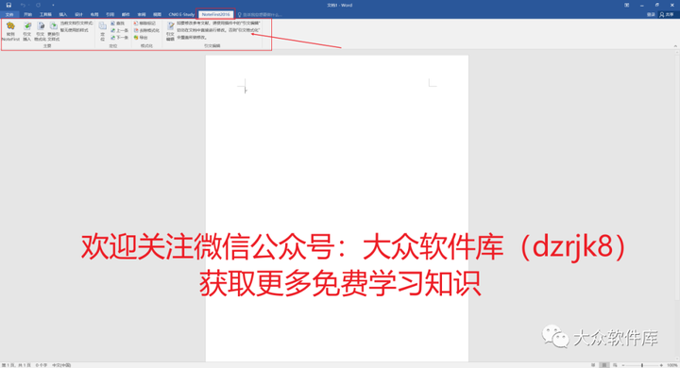680x368 pixels.
Task: Open the quick access toolbar customize dropdown
Action: pyautogui.click(x=53, y=6)
